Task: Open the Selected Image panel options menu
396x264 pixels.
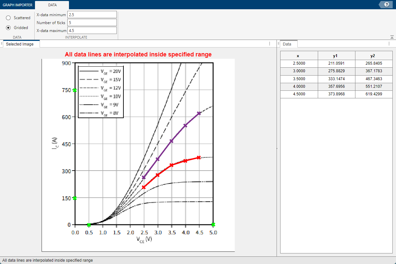Action: [270, 44]
